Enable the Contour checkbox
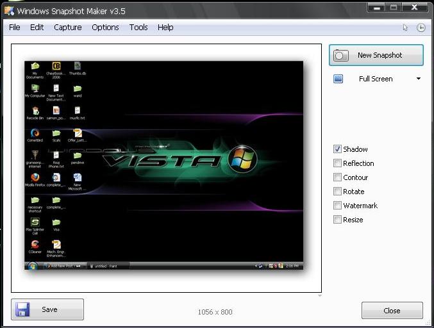Screen dimensions: 434x328 click(x=337, y=177)
